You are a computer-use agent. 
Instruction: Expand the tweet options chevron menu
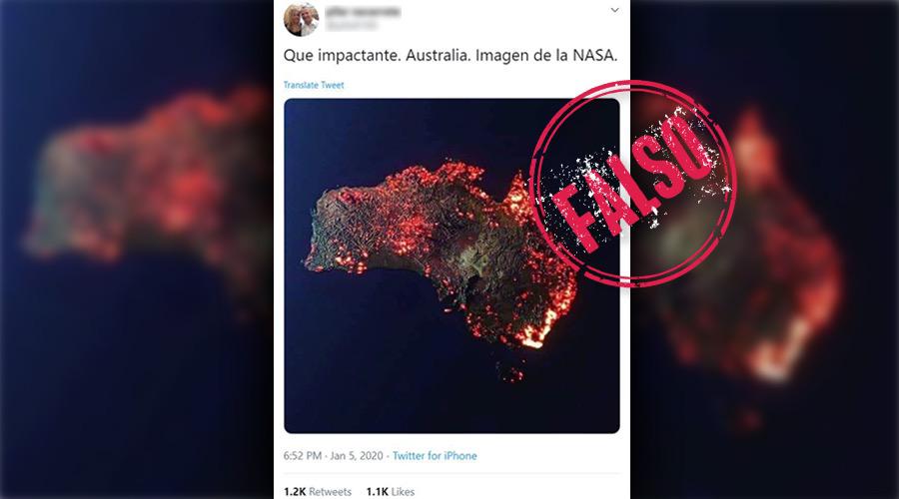click(x=614, y=10)
